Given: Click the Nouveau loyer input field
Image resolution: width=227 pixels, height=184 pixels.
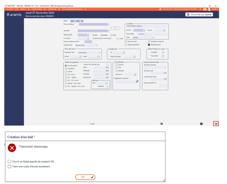Looking at the screenshot, I should (159, 73).
